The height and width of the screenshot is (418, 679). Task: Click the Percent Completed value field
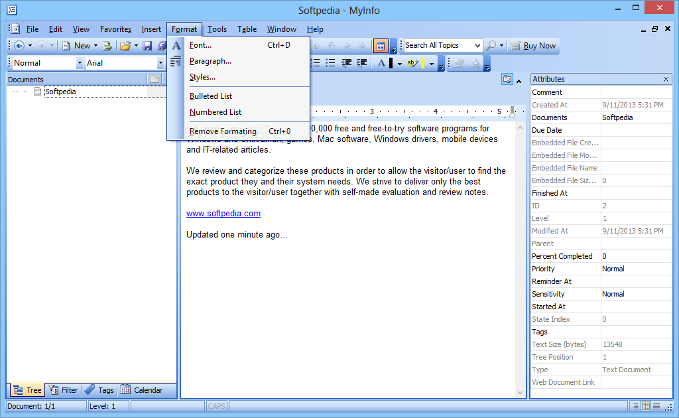click(636, 256)
